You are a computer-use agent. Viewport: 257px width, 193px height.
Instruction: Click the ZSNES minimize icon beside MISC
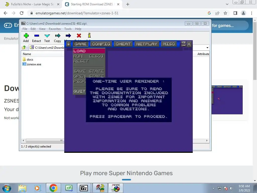click(183, 44)
